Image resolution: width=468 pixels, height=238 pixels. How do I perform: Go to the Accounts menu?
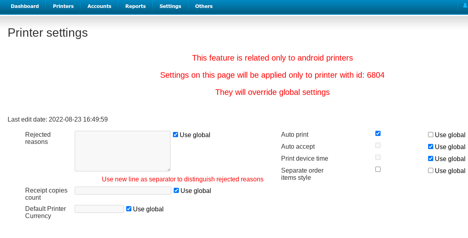pos(99,6)
